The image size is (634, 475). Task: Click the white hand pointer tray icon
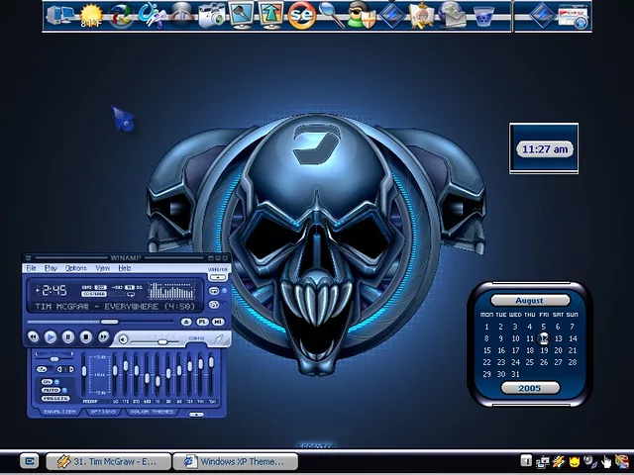(x=606, y=461)
